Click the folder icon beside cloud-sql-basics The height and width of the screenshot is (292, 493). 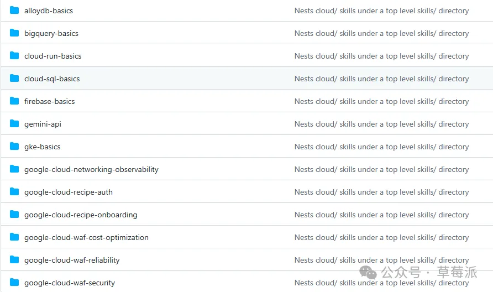[14, 79]
